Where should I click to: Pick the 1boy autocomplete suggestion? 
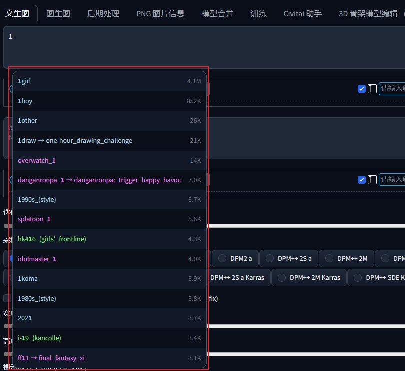click(109, 101)
